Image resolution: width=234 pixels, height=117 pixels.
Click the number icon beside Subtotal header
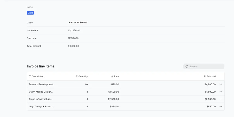[205, 76]
